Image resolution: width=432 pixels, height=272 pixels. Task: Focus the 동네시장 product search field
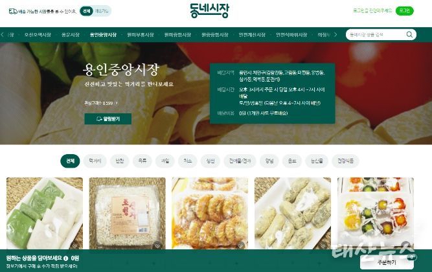[376, 35]
